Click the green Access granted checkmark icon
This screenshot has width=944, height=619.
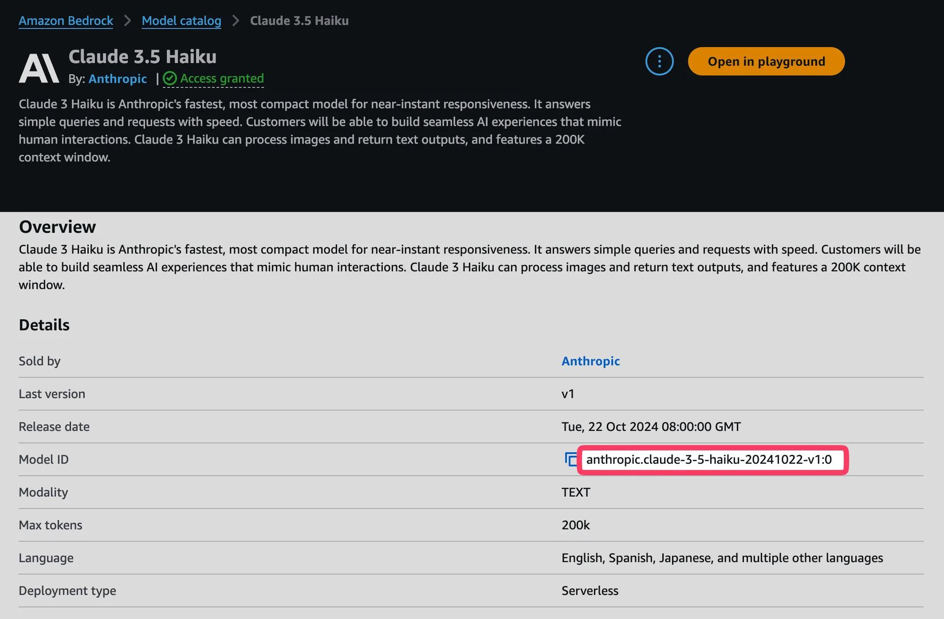(170, 79)
